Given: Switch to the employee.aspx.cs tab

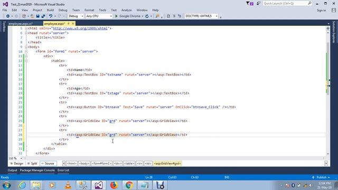Looking at the screenshot, I should pyautogui.click(x=21, y=24).
